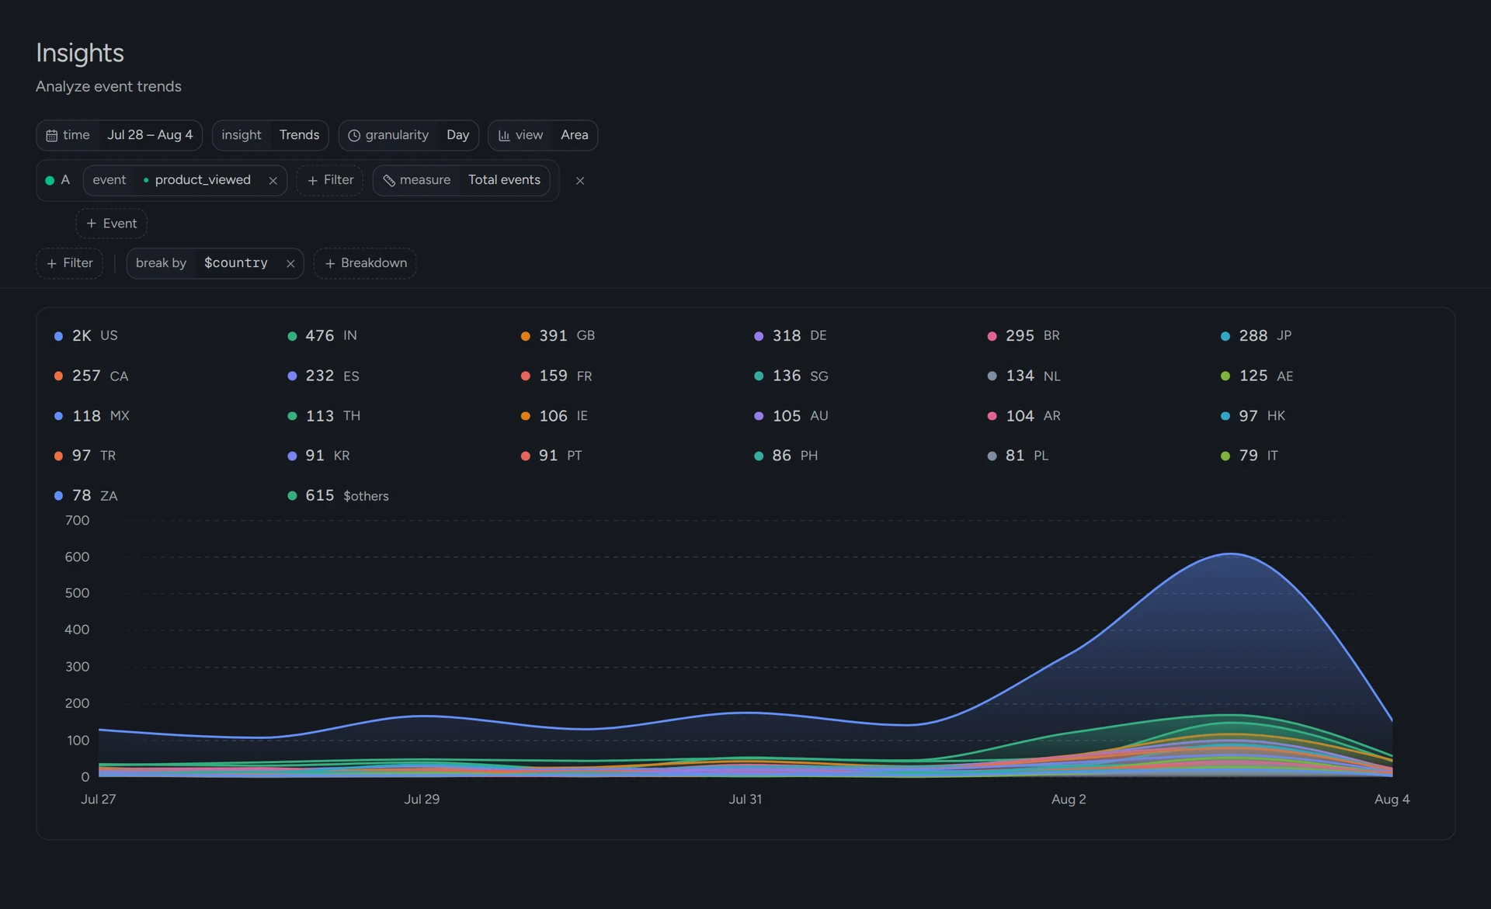
Task: Switch the view type from Area
Action: pos(575,135)
